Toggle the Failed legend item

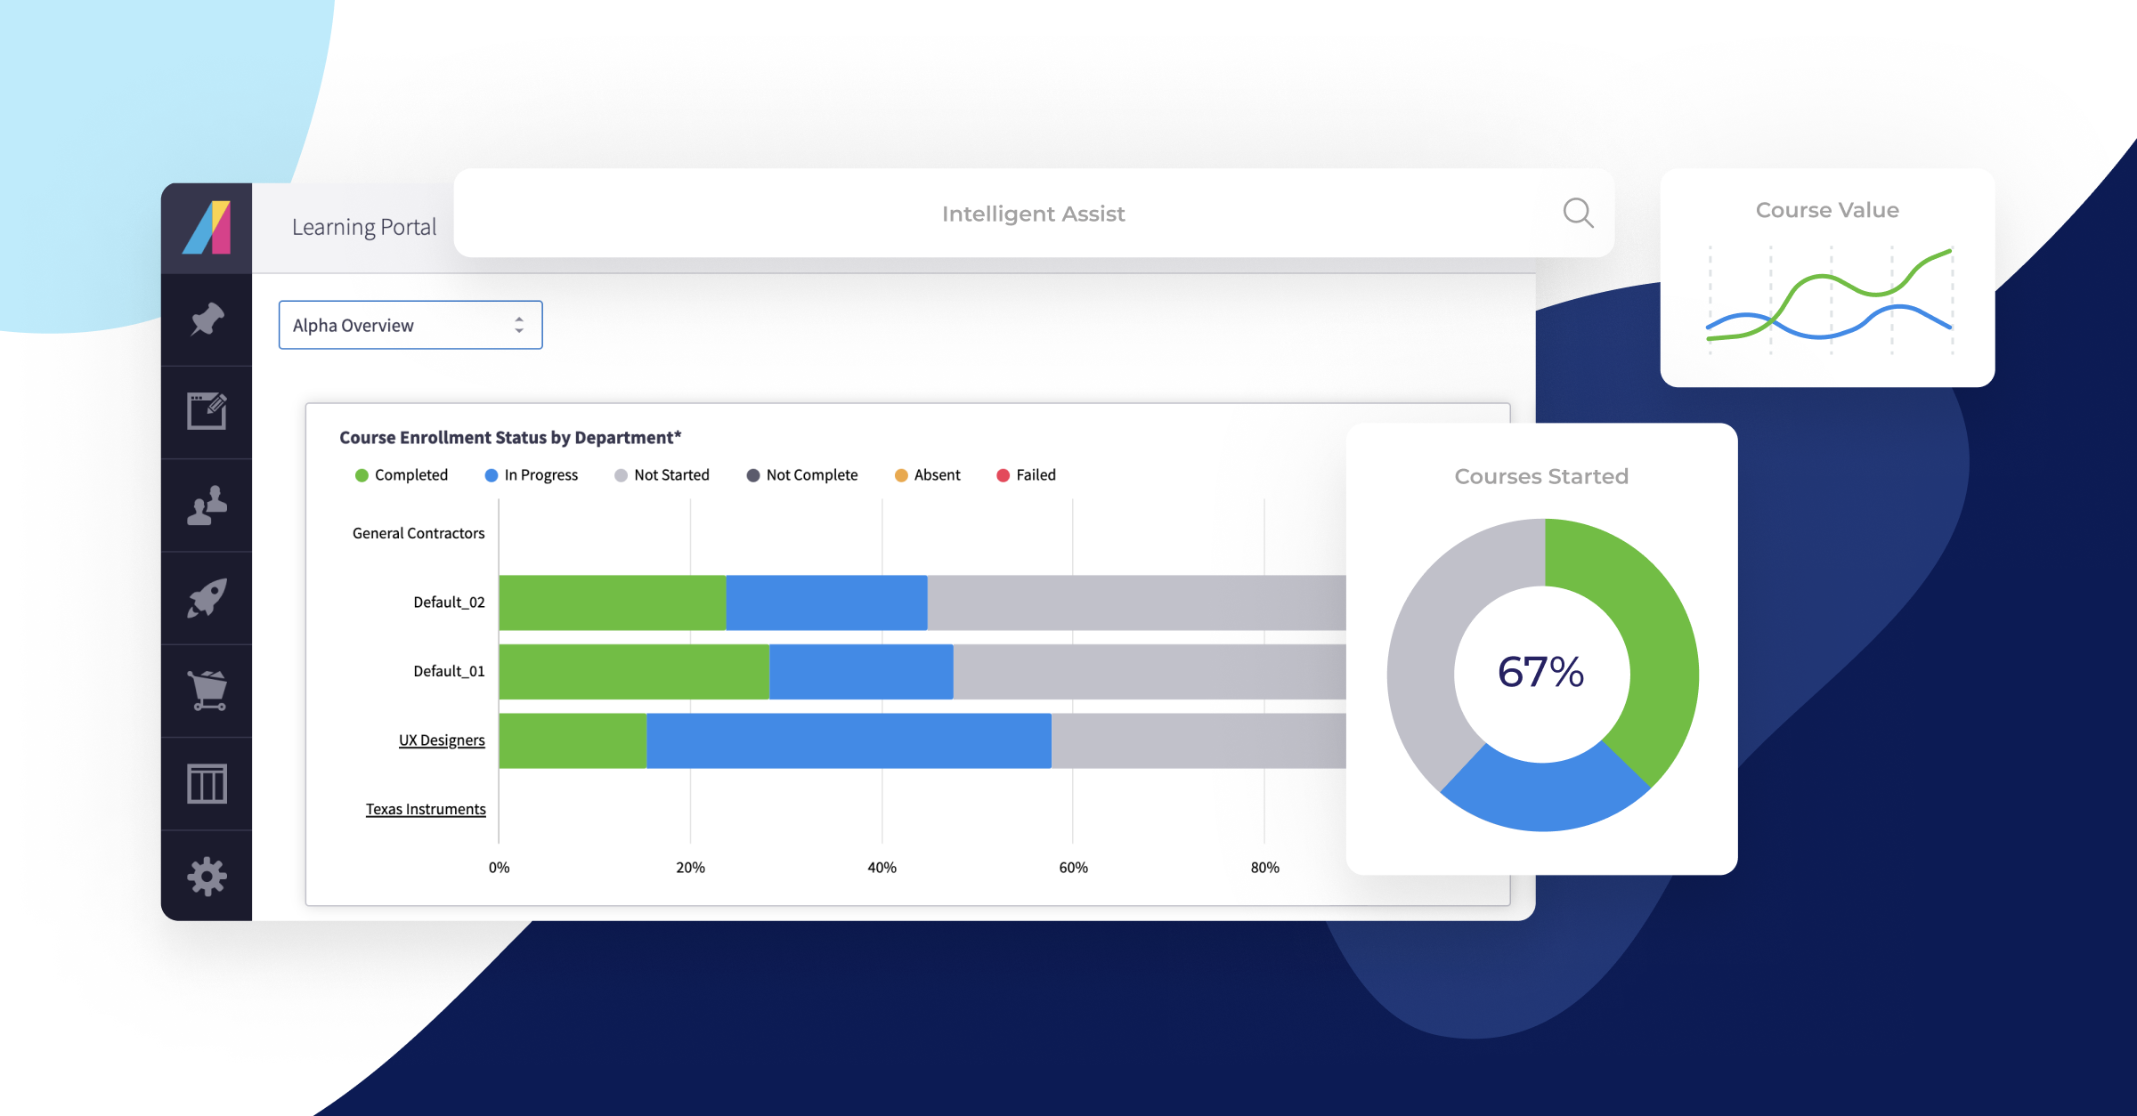(x=1026, y=475)
